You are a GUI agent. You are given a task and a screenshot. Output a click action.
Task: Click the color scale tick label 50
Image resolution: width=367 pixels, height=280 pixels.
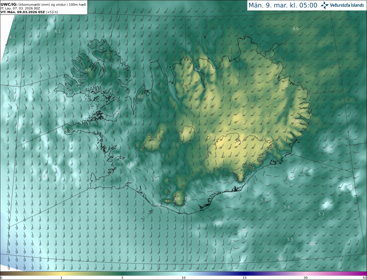coord(364,278)
